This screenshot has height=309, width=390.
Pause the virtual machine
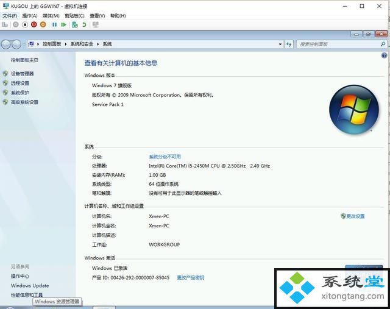click(x=54, y=24)
